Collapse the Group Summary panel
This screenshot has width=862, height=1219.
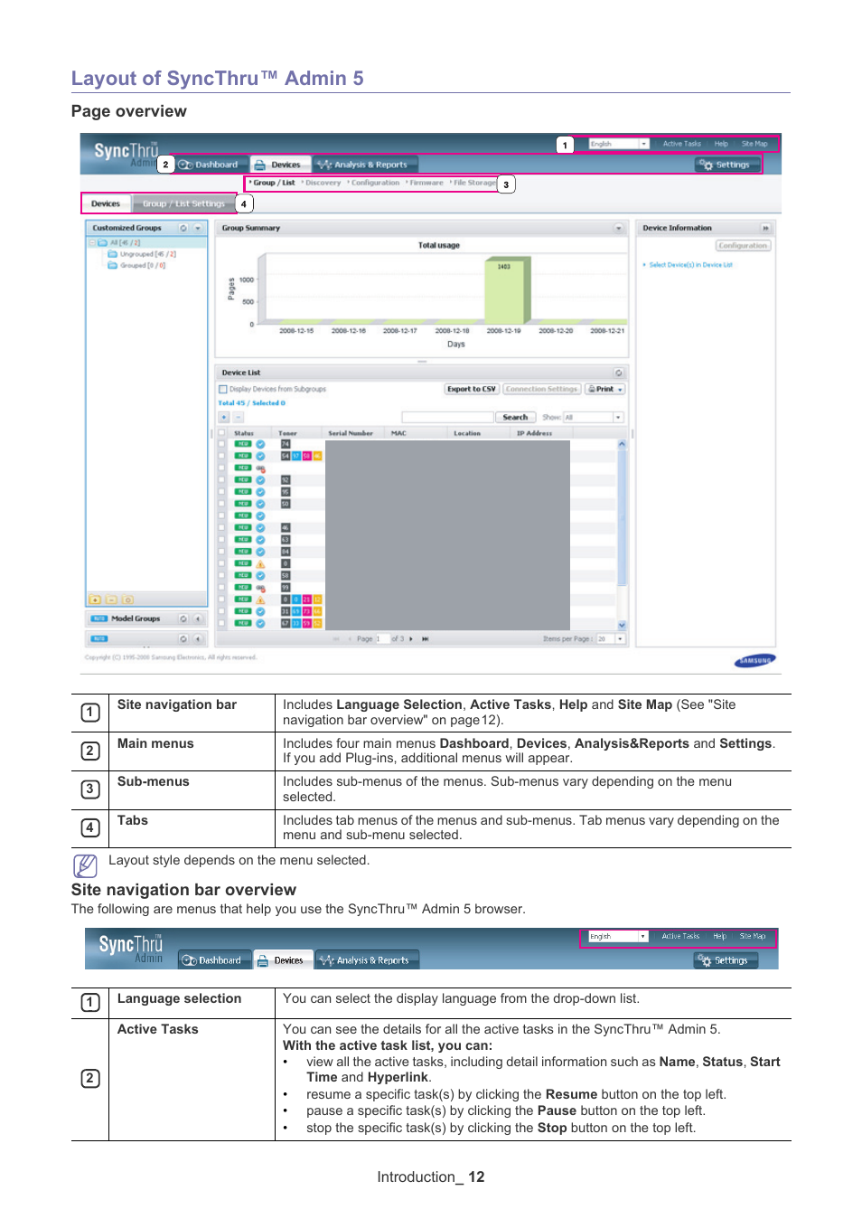pyautogui.click(x=619, y=228)
